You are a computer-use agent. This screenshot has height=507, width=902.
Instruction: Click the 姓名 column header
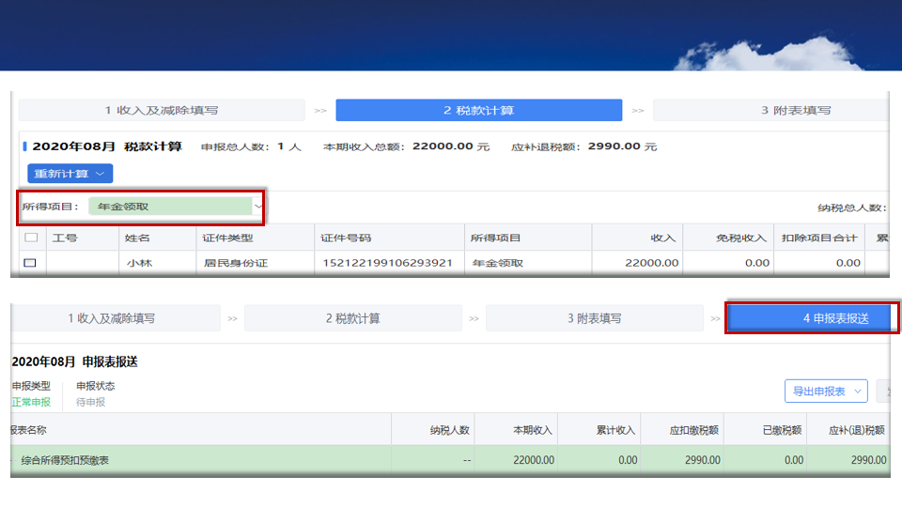tap(137, 238)
